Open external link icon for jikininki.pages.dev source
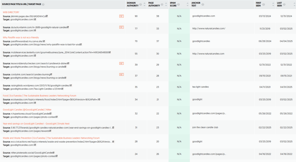Screen dimensions: 296x162 pos(47,16)
